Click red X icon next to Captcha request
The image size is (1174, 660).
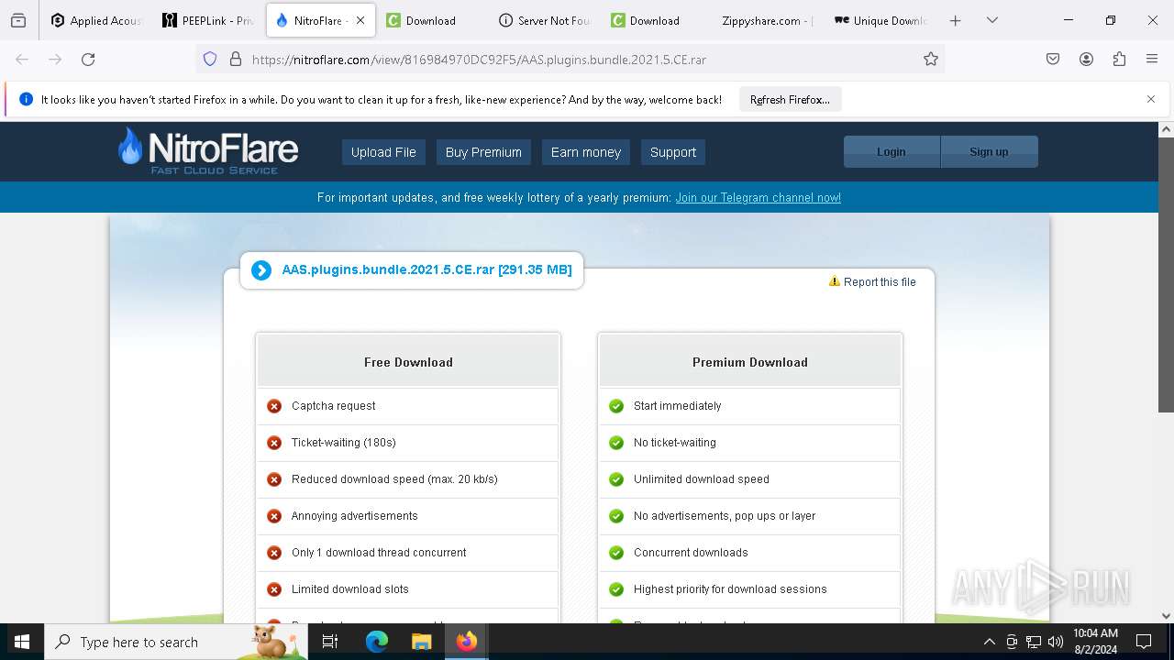(274, 406)
